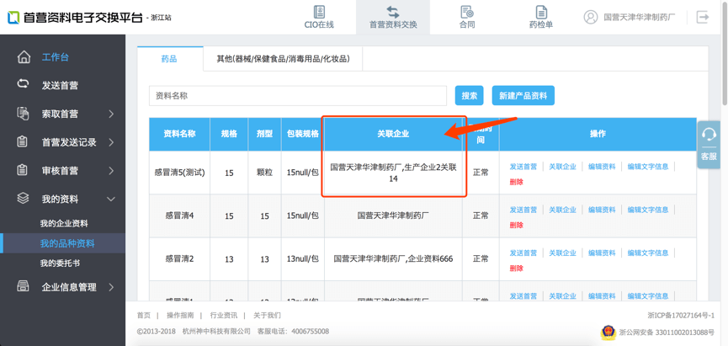Image resolution: width=728 pixels, height=346 pixels.
Task: Expand 企业信息管理 submenu chevron
Action: (x=111, y=287)
